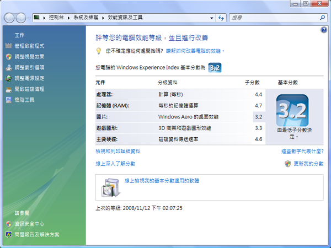
Task: Open 檢視和列印詳細資料 link
Action: pos(118,151)
